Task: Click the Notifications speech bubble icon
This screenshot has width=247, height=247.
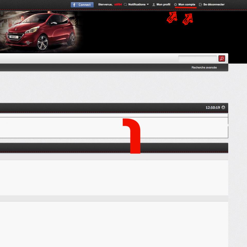Action: [125, 5]
